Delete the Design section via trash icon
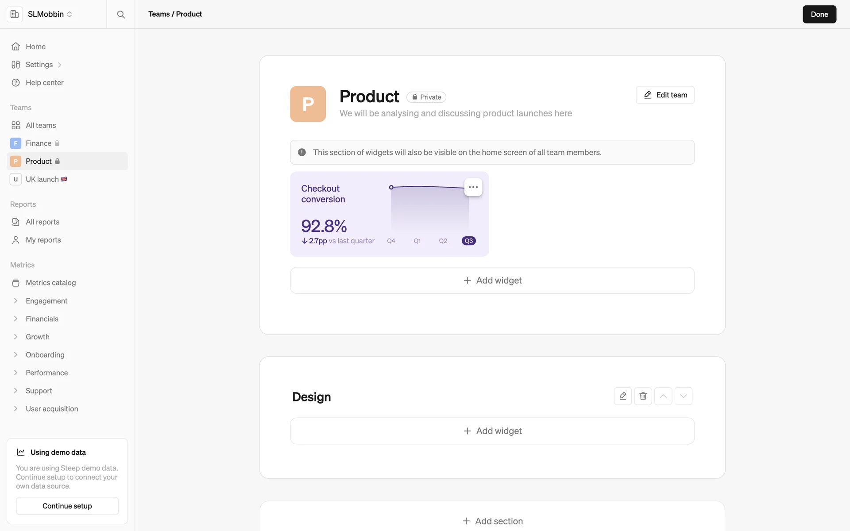The image size is (850, 531). [x=643, y=396]
